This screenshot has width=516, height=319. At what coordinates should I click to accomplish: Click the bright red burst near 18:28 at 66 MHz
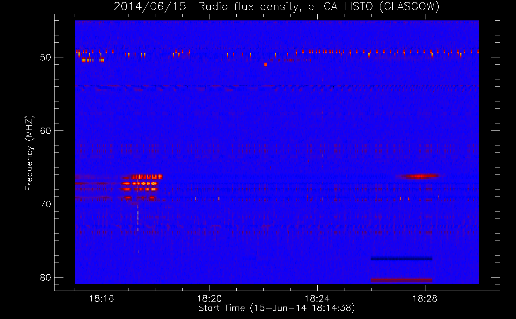[420, 176]
